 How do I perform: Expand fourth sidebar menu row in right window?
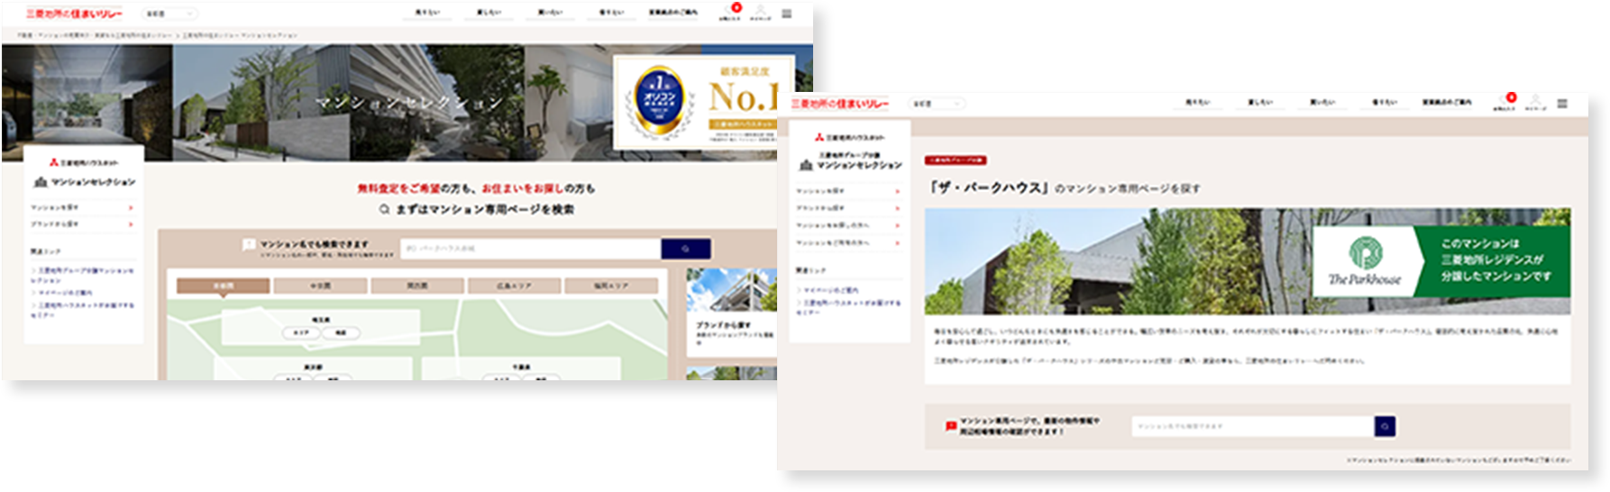848,242
